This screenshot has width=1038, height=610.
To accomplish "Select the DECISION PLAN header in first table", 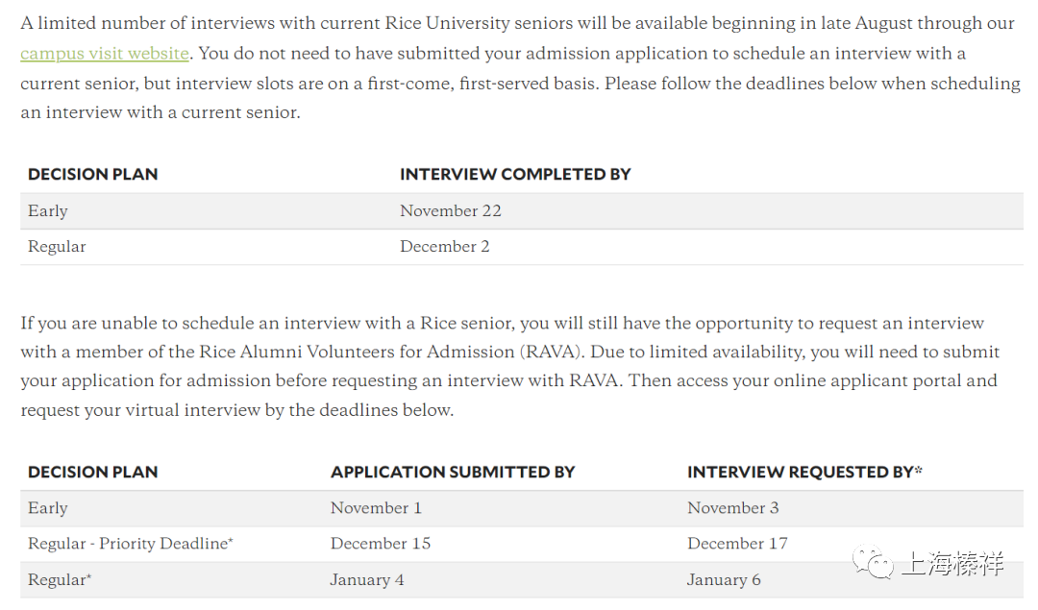I will (x=92, y=174).
